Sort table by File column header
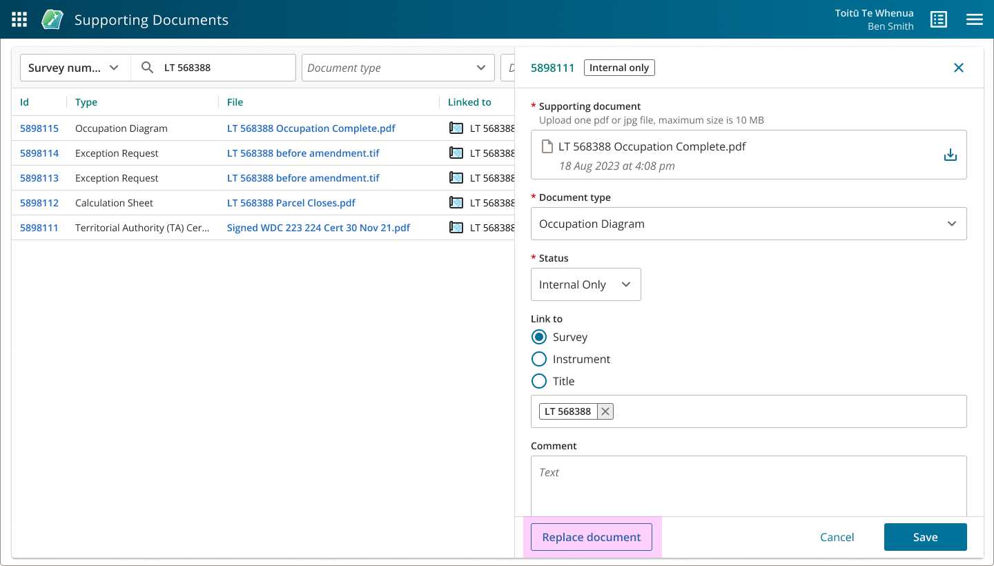 235,102
